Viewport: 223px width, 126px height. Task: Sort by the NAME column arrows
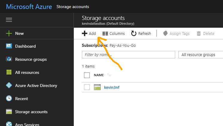click(x=109, y=75)
